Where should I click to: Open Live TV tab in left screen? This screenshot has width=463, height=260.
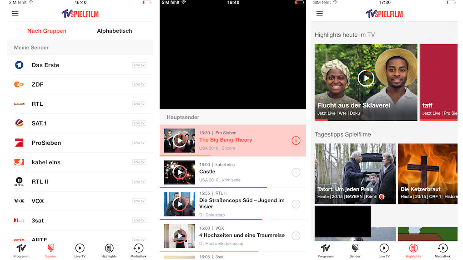[x=80, y=251]
